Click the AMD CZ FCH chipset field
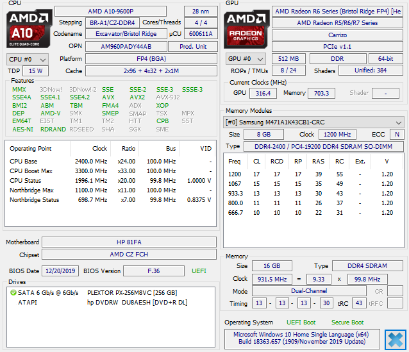 [129, 255]
